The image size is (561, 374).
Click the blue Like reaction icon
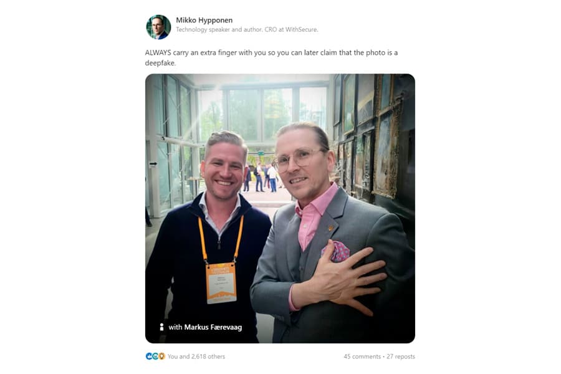pyautogui.click(x=149, y=356)
